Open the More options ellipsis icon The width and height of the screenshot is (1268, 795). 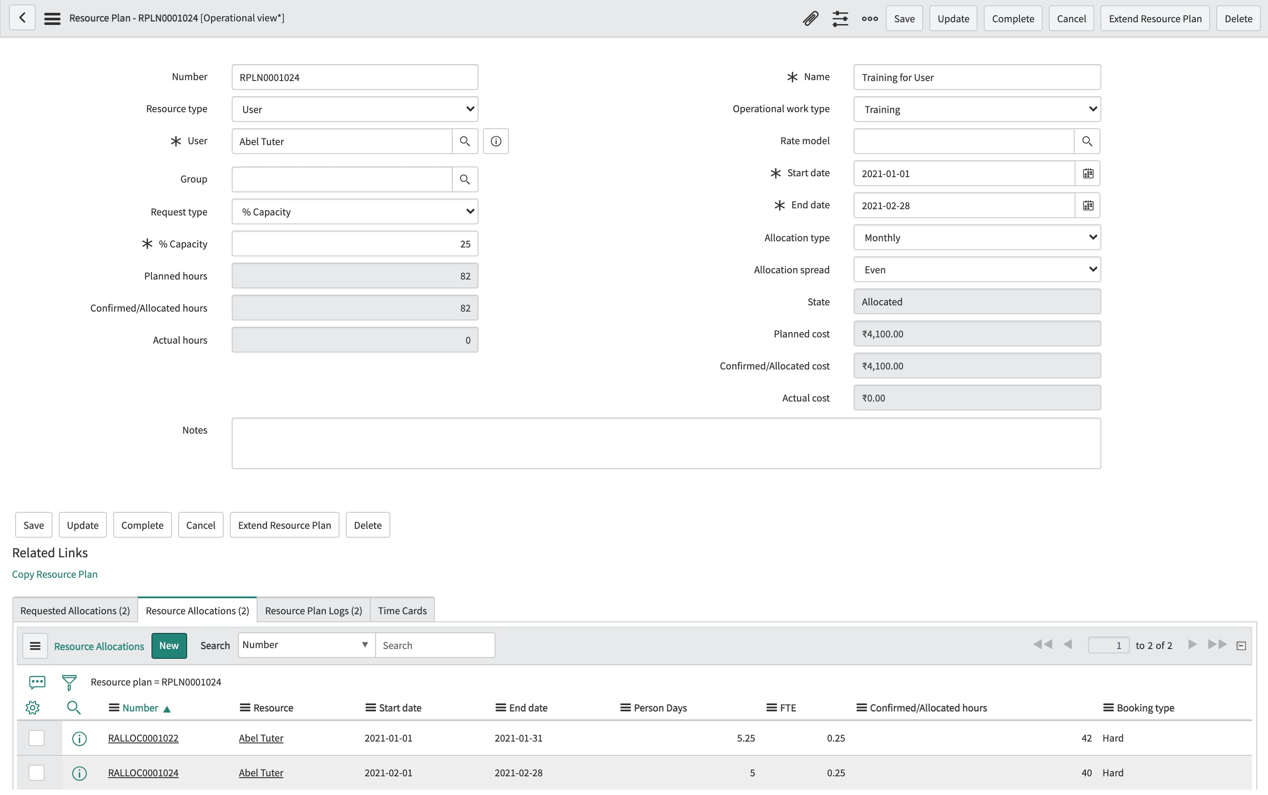point(869,18)
